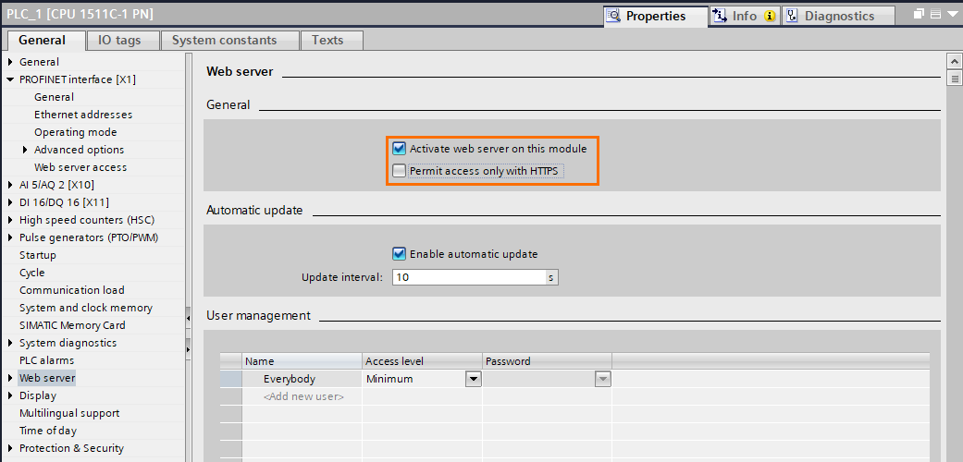
Task: Select Communication load in tree
Action: click(72, 290)
